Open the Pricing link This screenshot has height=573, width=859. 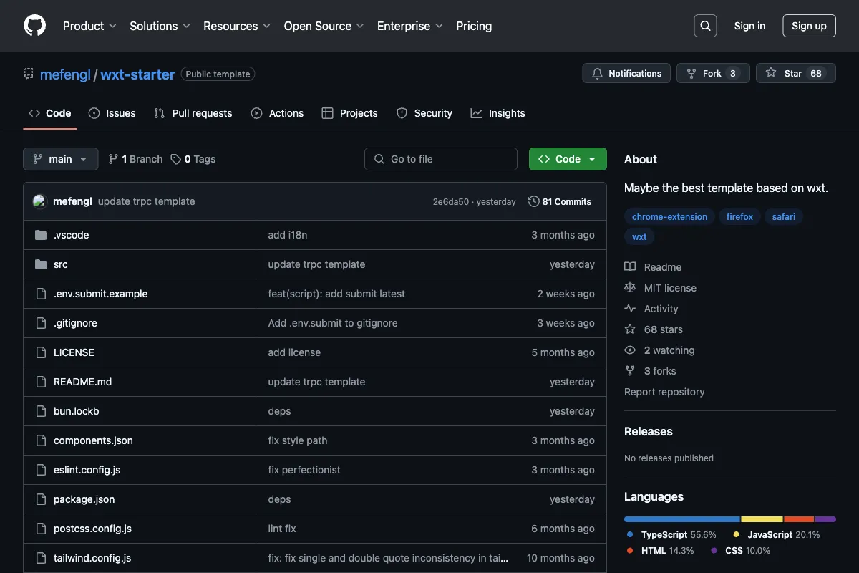[474, 26]
